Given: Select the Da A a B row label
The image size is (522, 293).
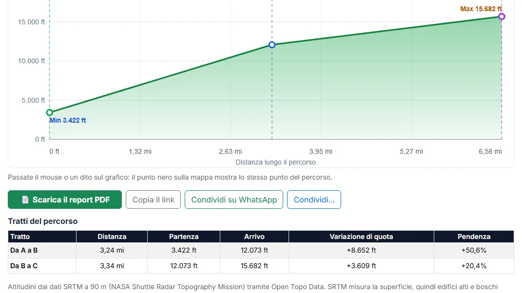Looking at the screenshot, I should coord(24,250).
